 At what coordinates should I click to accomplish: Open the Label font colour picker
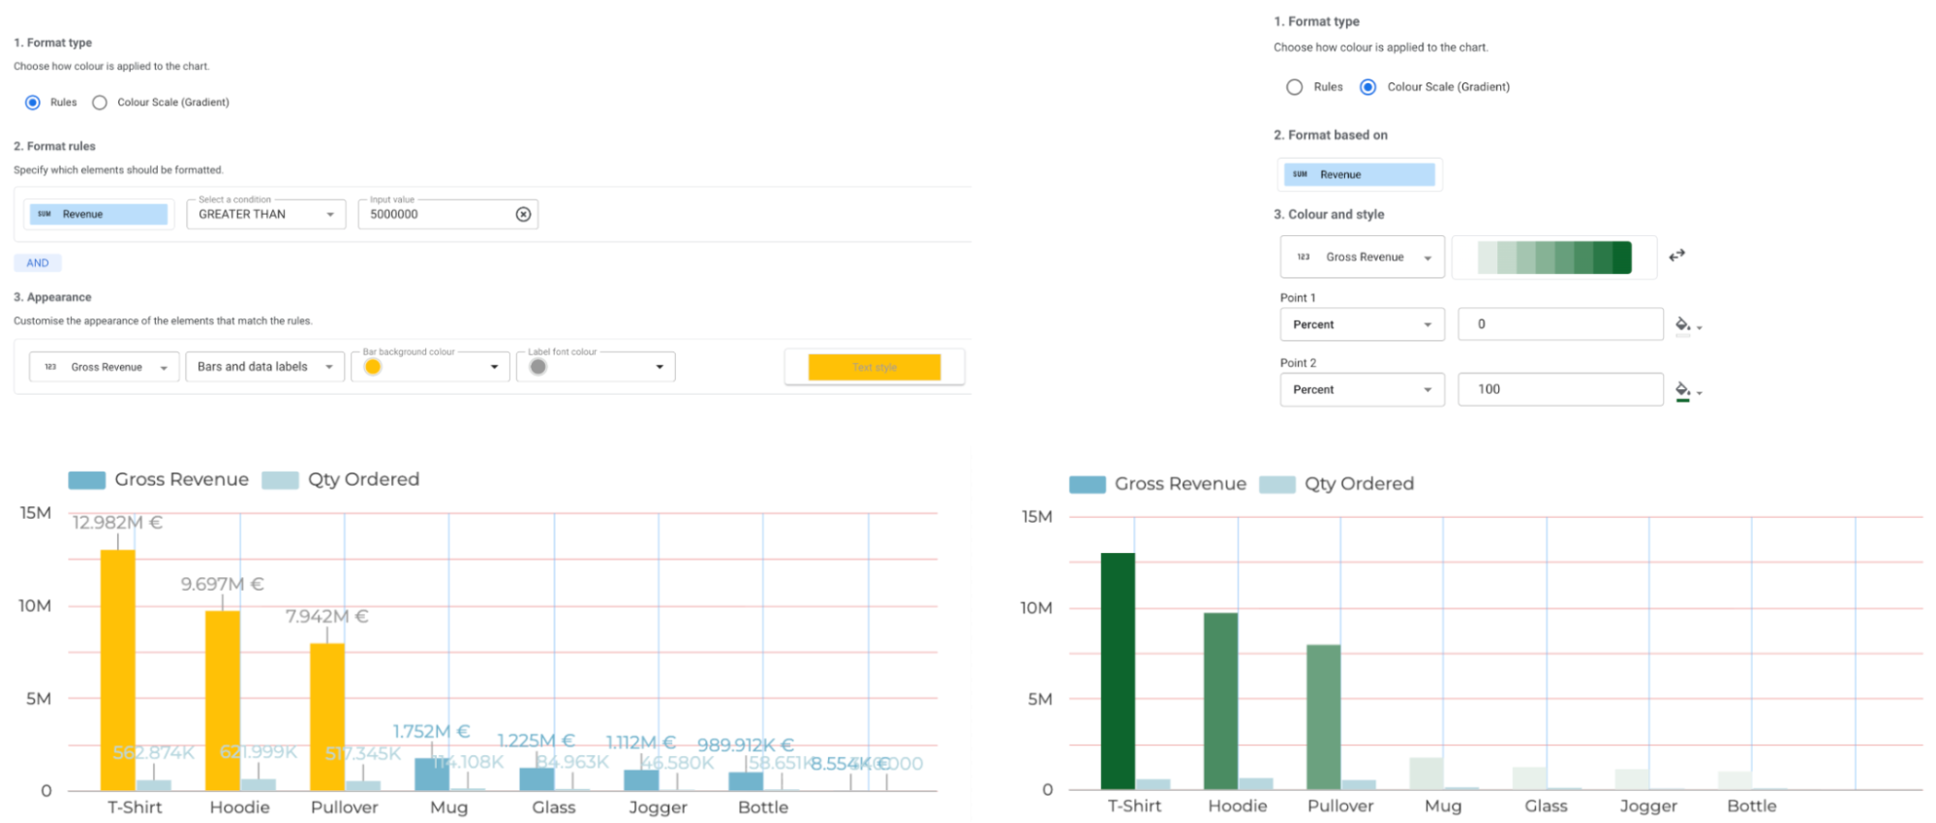(596, 367)
